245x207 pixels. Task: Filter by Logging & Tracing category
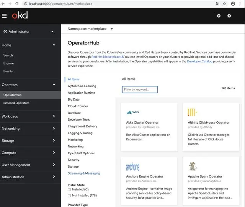[80, 133]
